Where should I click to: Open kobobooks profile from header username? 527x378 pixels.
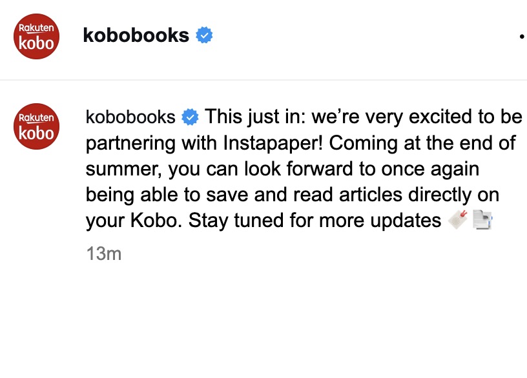136,35
